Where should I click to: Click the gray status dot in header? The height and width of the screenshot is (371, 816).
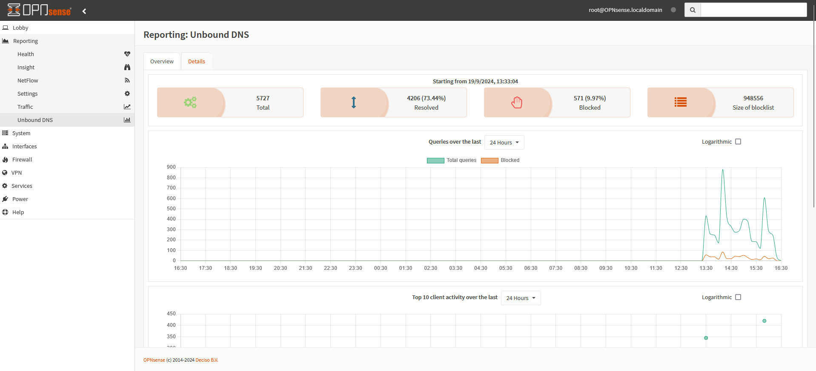click(673, 10)
